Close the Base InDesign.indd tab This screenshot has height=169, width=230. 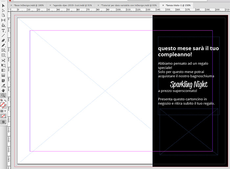click(11, 5)
